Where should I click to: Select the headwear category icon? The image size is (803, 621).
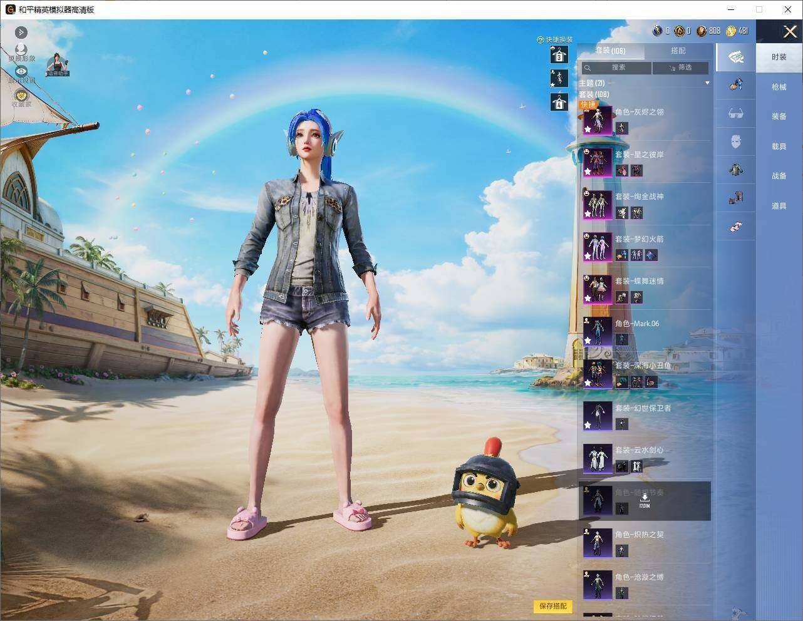[x=736, y=85]
